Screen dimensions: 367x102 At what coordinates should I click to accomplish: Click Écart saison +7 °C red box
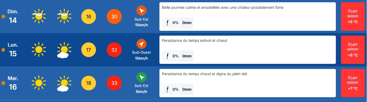(x=353, y=83)
